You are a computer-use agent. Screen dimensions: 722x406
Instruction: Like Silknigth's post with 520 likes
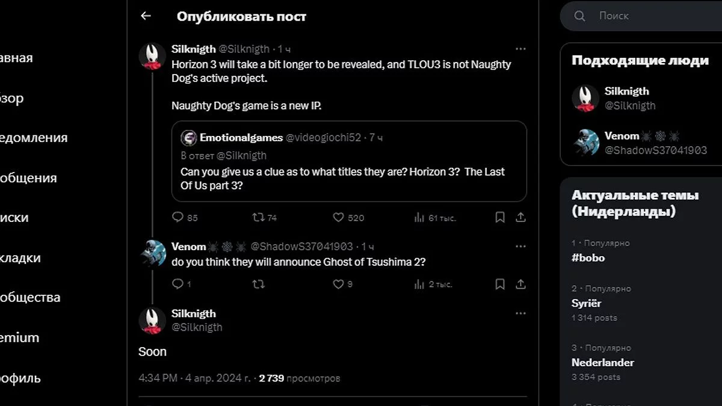[339, 217]
